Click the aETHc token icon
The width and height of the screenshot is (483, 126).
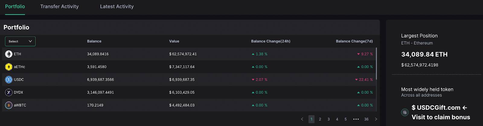tap(9, 67)
